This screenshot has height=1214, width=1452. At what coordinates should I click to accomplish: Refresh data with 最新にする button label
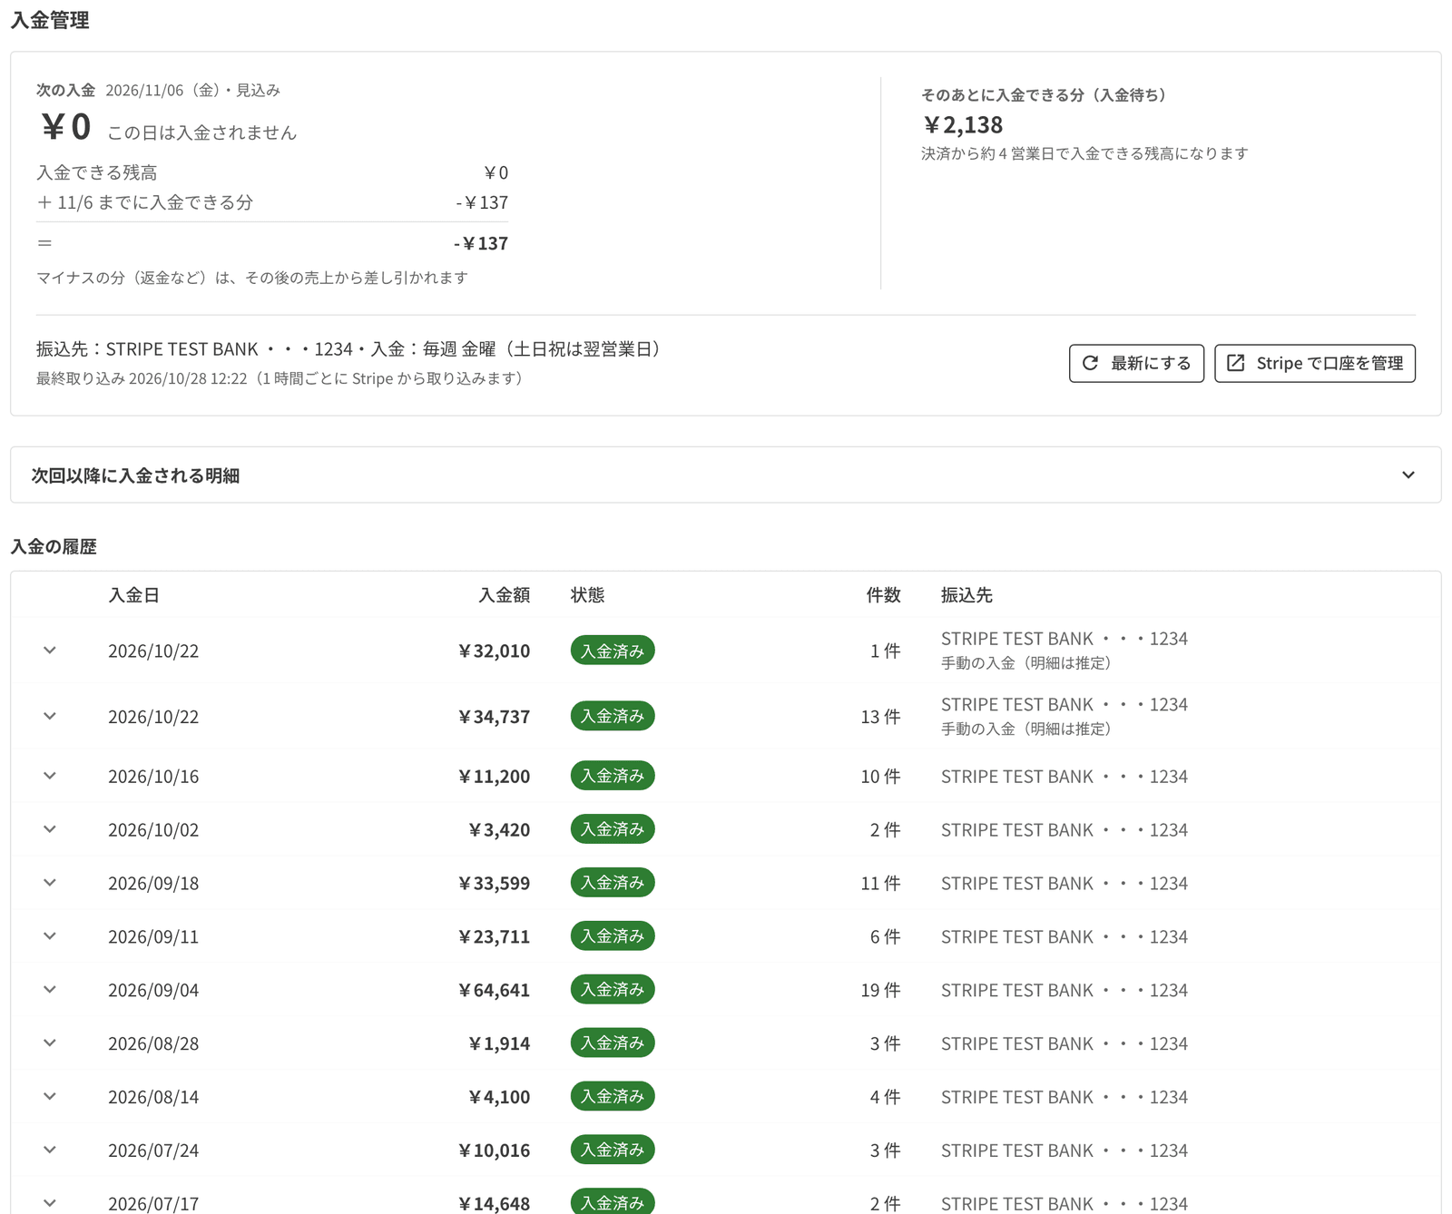pyautogui.click(x=1151, y=363)
